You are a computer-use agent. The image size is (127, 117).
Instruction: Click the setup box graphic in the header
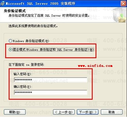point(119,15)
